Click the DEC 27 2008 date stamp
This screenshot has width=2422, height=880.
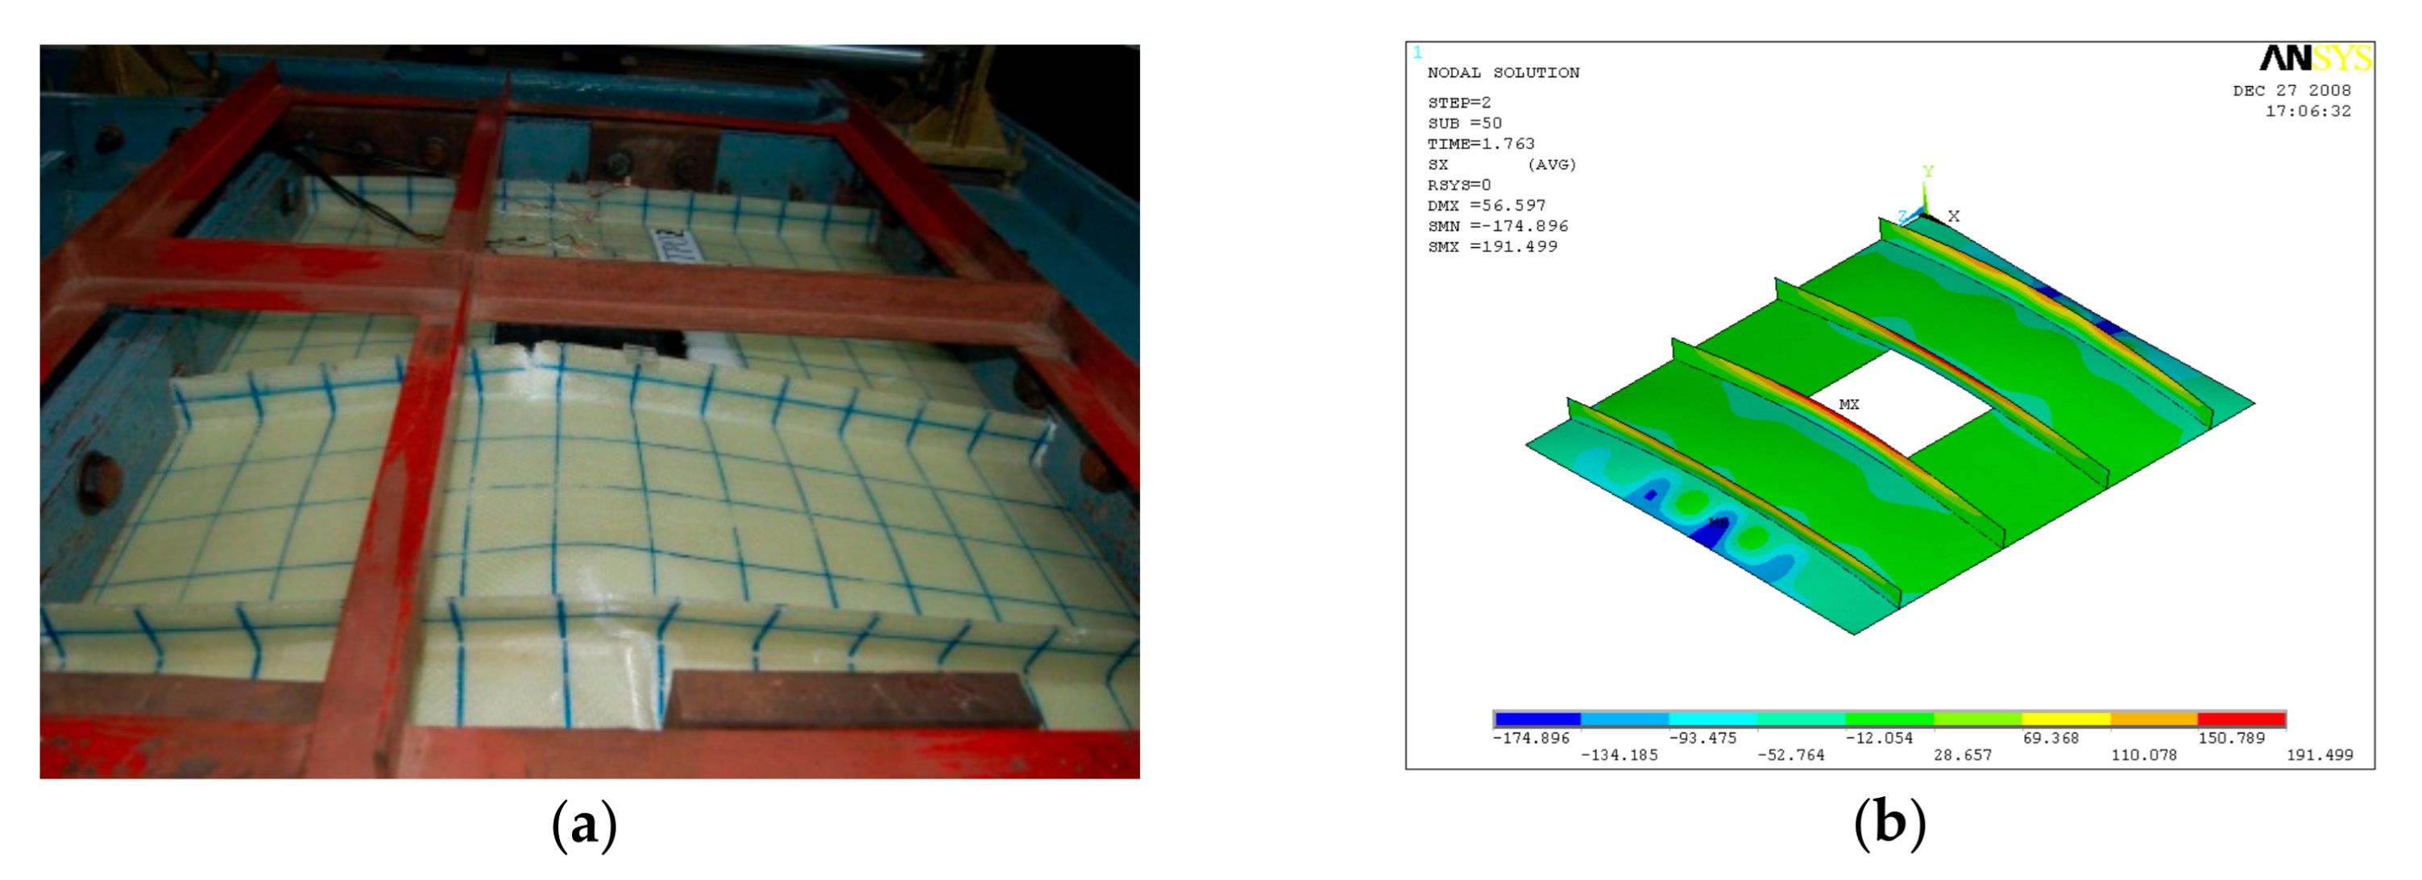[x=2291, y=91]
